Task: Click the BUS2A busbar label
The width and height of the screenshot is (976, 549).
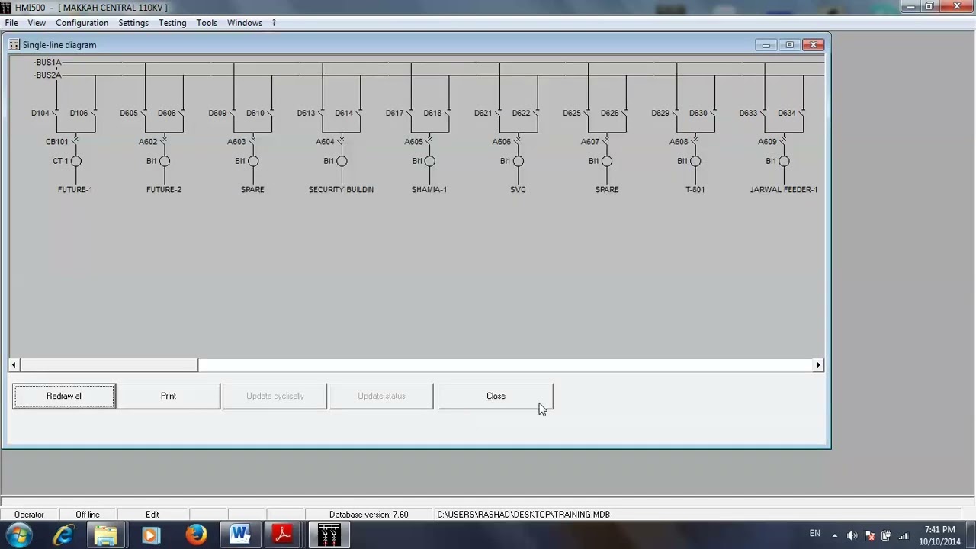Action: click(x=48, y=75)
